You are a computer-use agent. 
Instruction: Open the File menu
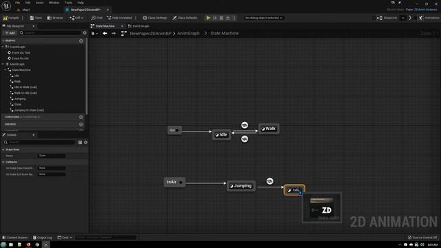point(17,3)
